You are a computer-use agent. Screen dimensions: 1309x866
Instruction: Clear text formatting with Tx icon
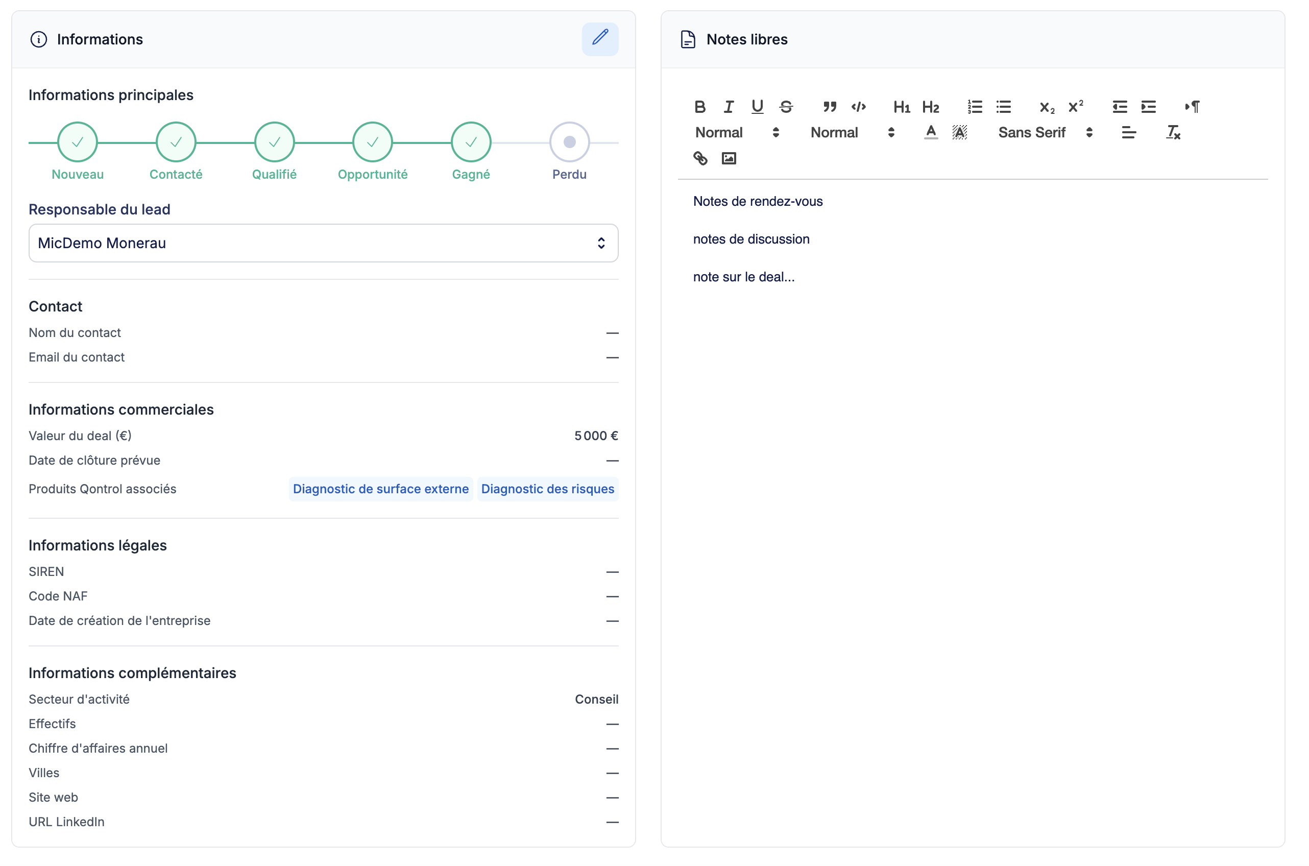click(x=1172, y=133)
